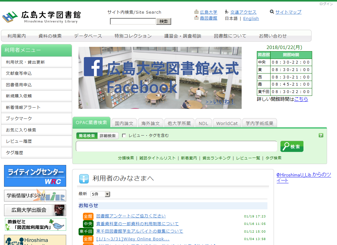Image resolution: width=337 pixels, height=245 pixels.
Task: Open タグ履歴 in user menu
Action: (37, 153)
